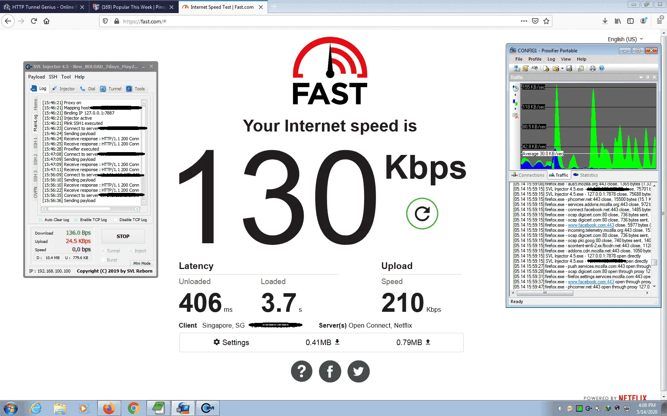Check the Disable TCP Log checkbox

115,220
